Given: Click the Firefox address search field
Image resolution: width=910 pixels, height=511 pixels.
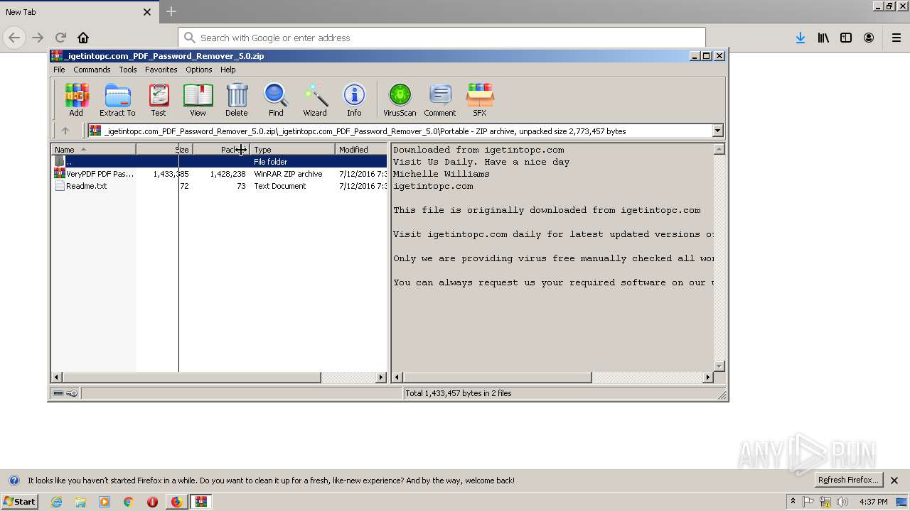Looking at the screenshot, I should [441, 38].
